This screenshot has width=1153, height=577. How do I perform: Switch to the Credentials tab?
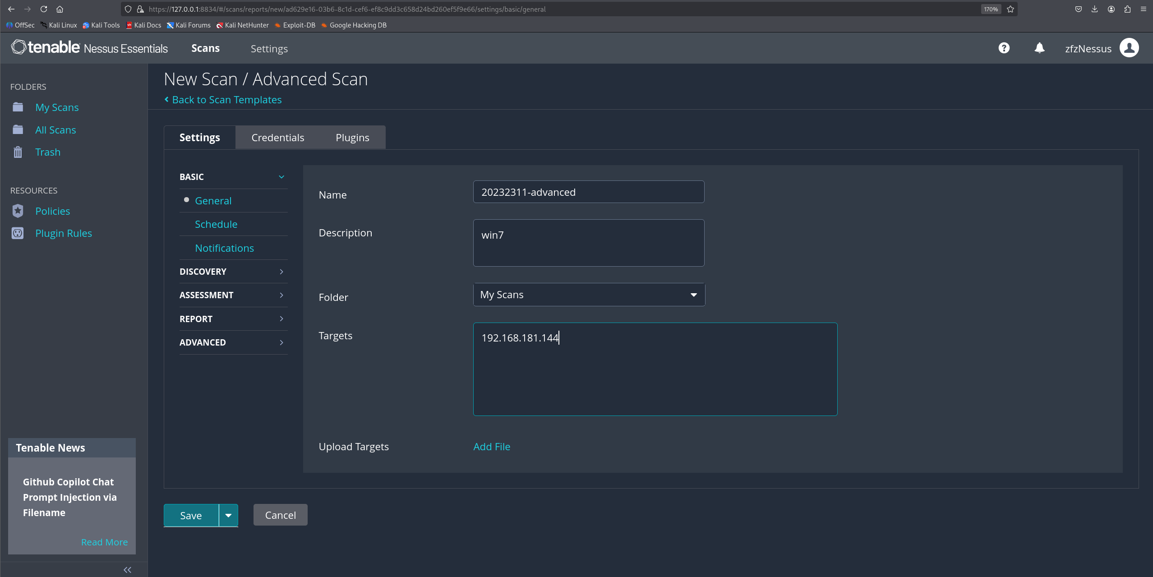pyautogui.click(x=277, y=138)
